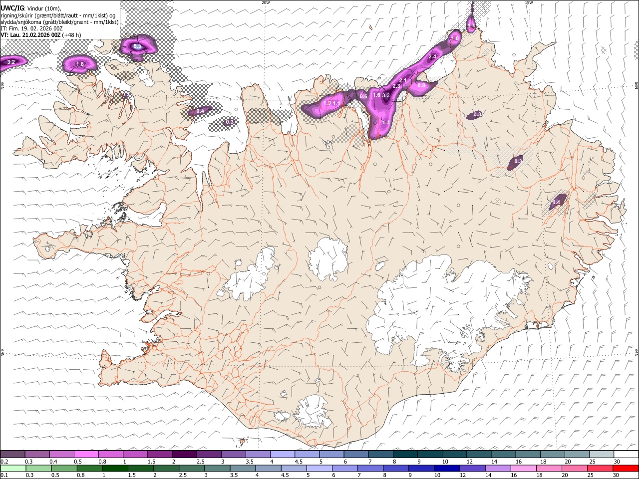The height and width of the screenshot is (479, 639).
Task: Click the 1.8 precipitation value label
Action: coord(80,64)
